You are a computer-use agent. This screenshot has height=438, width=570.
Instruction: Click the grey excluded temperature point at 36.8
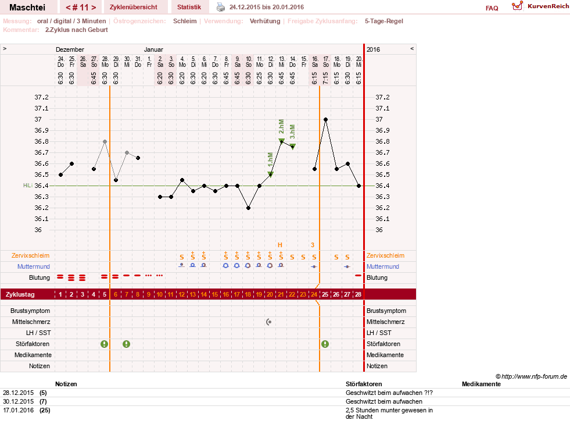coord(105,141)
